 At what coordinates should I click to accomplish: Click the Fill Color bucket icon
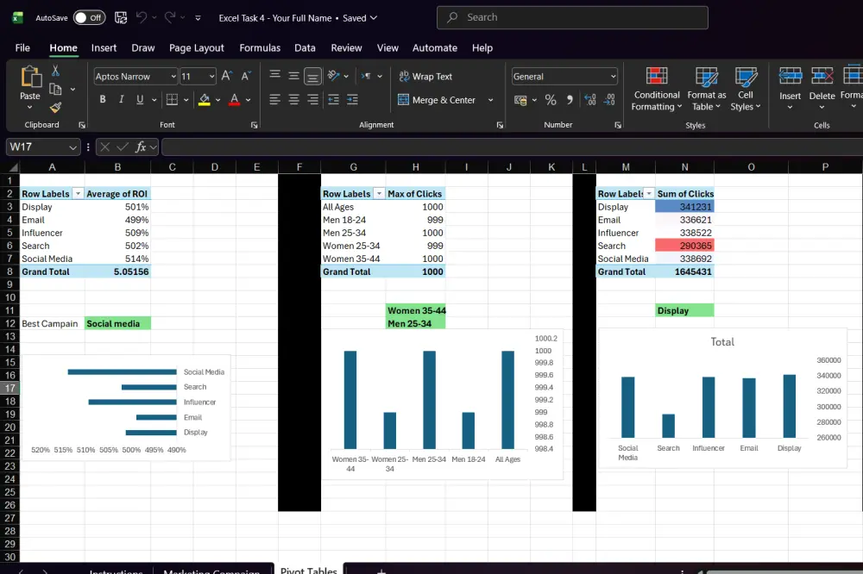(205, 99)
